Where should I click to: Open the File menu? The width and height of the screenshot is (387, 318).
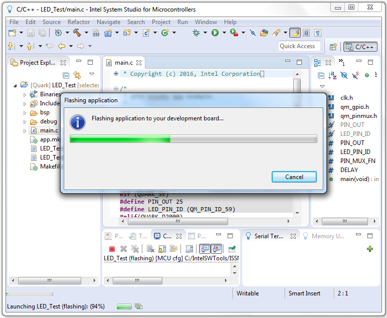pos(14,22)
